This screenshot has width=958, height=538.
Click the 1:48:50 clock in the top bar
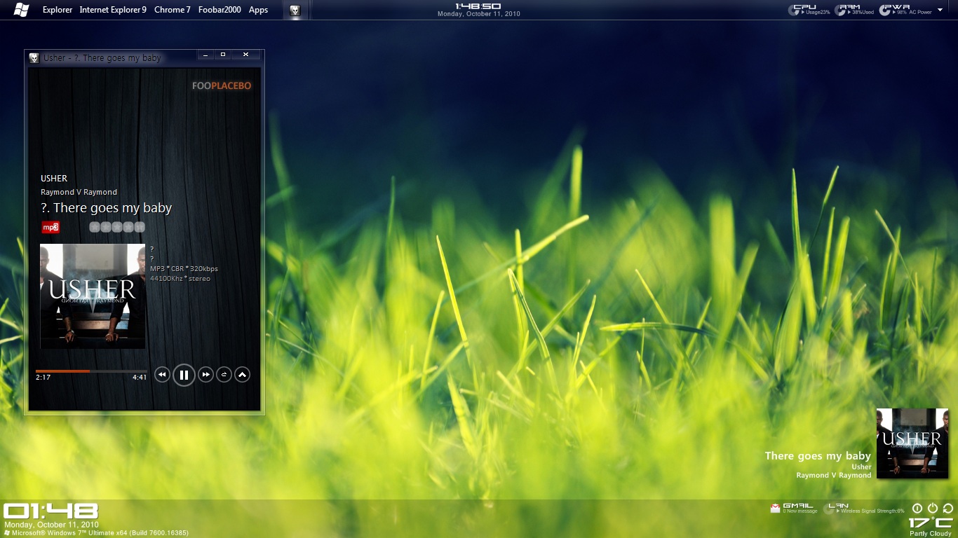[x=478, y=6]
